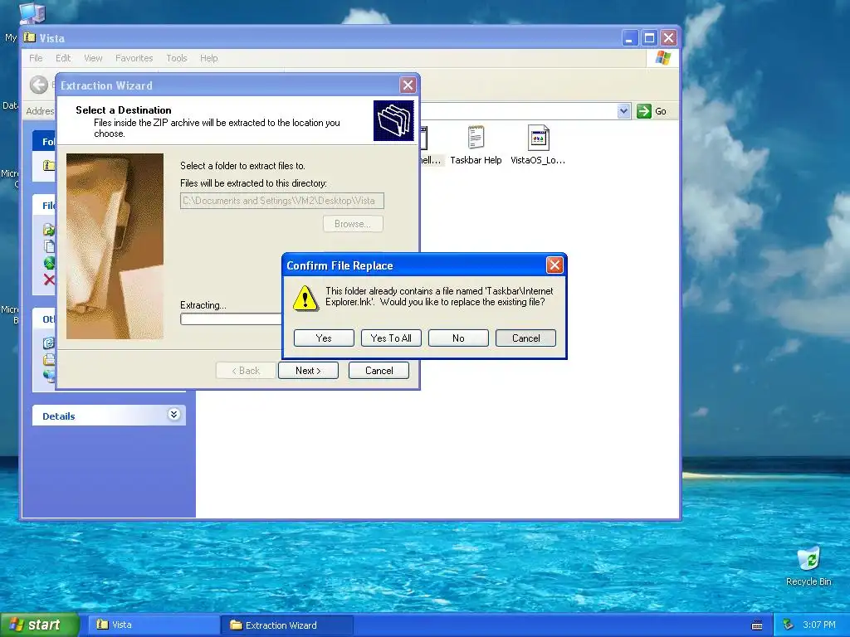Screen dimensions: 850x637
Task: Switch to Vista taskbar button
Action: [x=154, y=625]
